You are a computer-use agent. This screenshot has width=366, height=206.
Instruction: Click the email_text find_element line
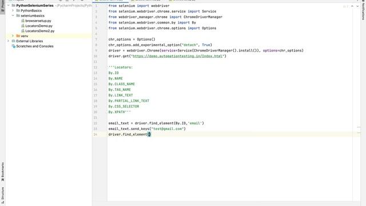pos(156,123)
